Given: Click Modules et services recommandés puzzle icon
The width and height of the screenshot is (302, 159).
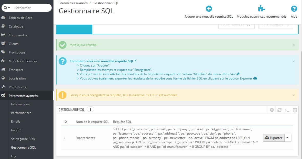Looking at the screenshot, I should click(261, 9).
